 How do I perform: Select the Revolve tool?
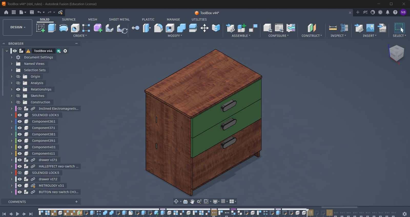[x=64, y=28]
